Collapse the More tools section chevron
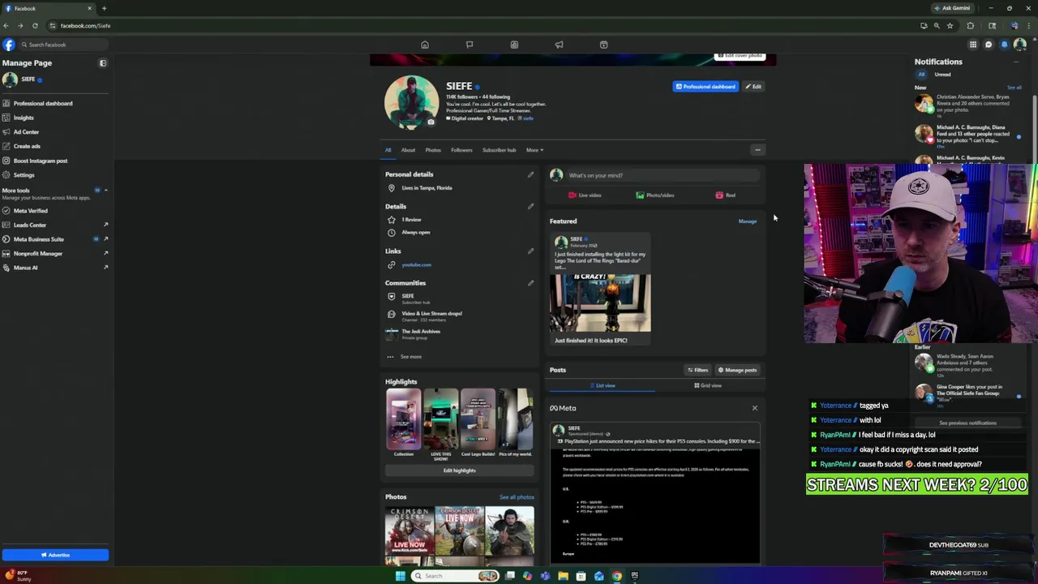Screen dimensions: 1038x584 click(x=105, y=191)
